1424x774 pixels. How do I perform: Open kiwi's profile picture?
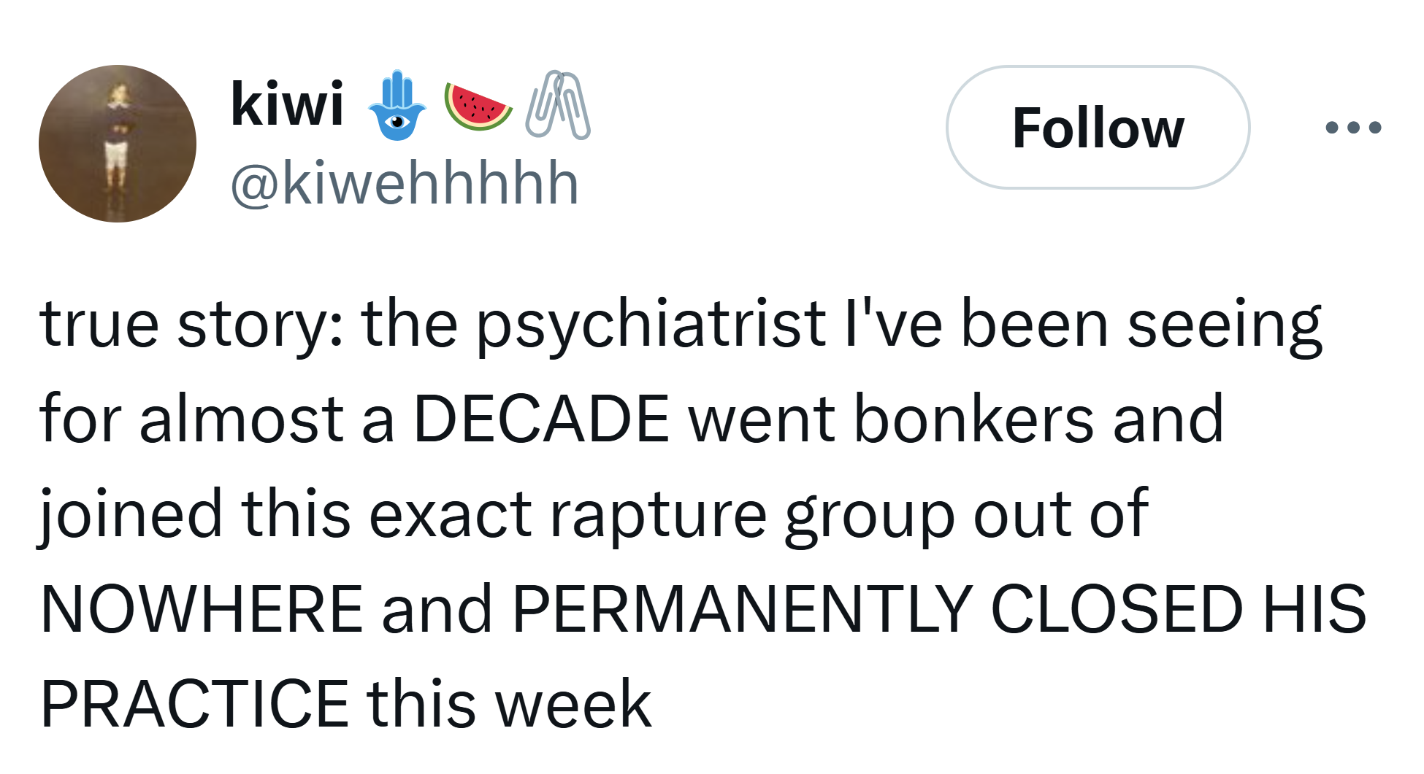[118, 144]
